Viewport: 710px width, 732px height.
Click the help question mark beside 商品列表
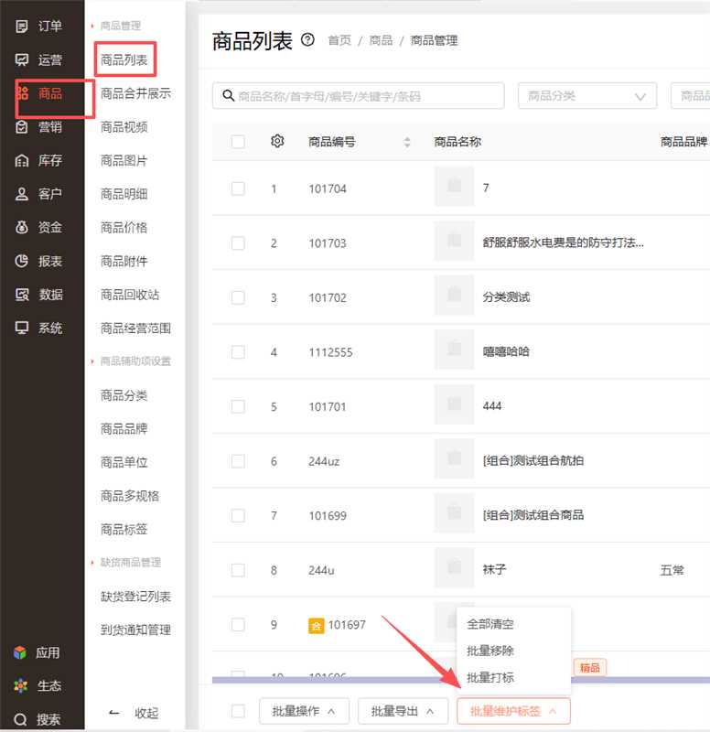click(307, 39)
